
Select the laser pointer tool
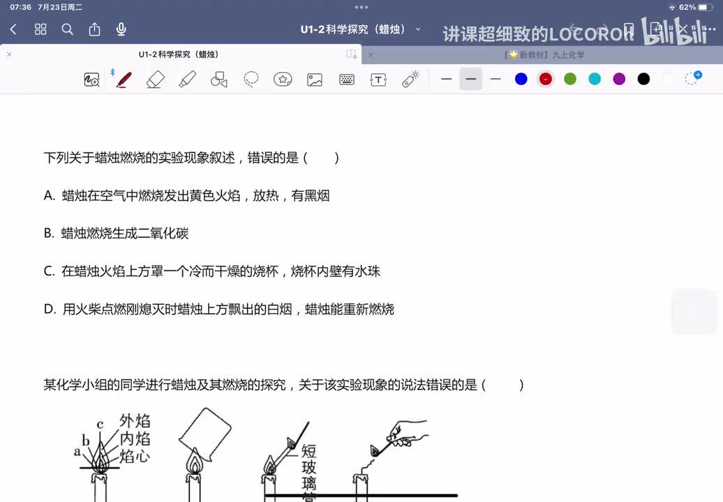[x=410, y=79]
